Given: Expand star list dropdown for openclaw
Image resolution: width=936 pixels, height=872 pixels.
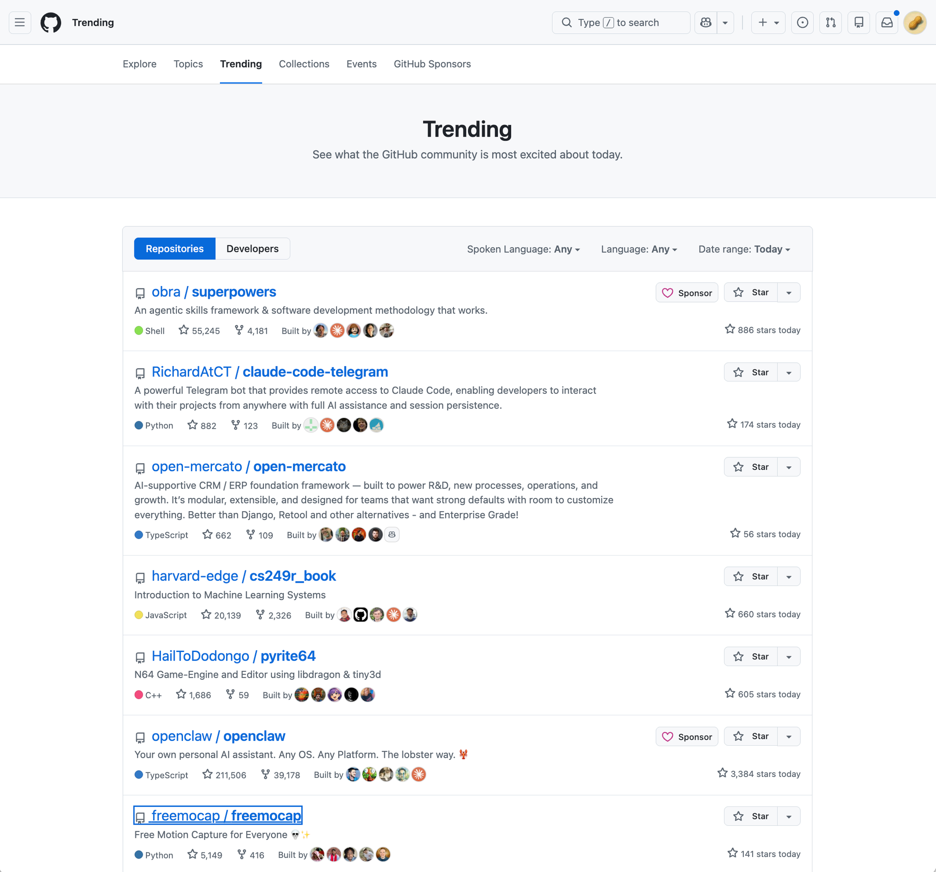Looking at the screenshot, I should (x=789, y=736).
